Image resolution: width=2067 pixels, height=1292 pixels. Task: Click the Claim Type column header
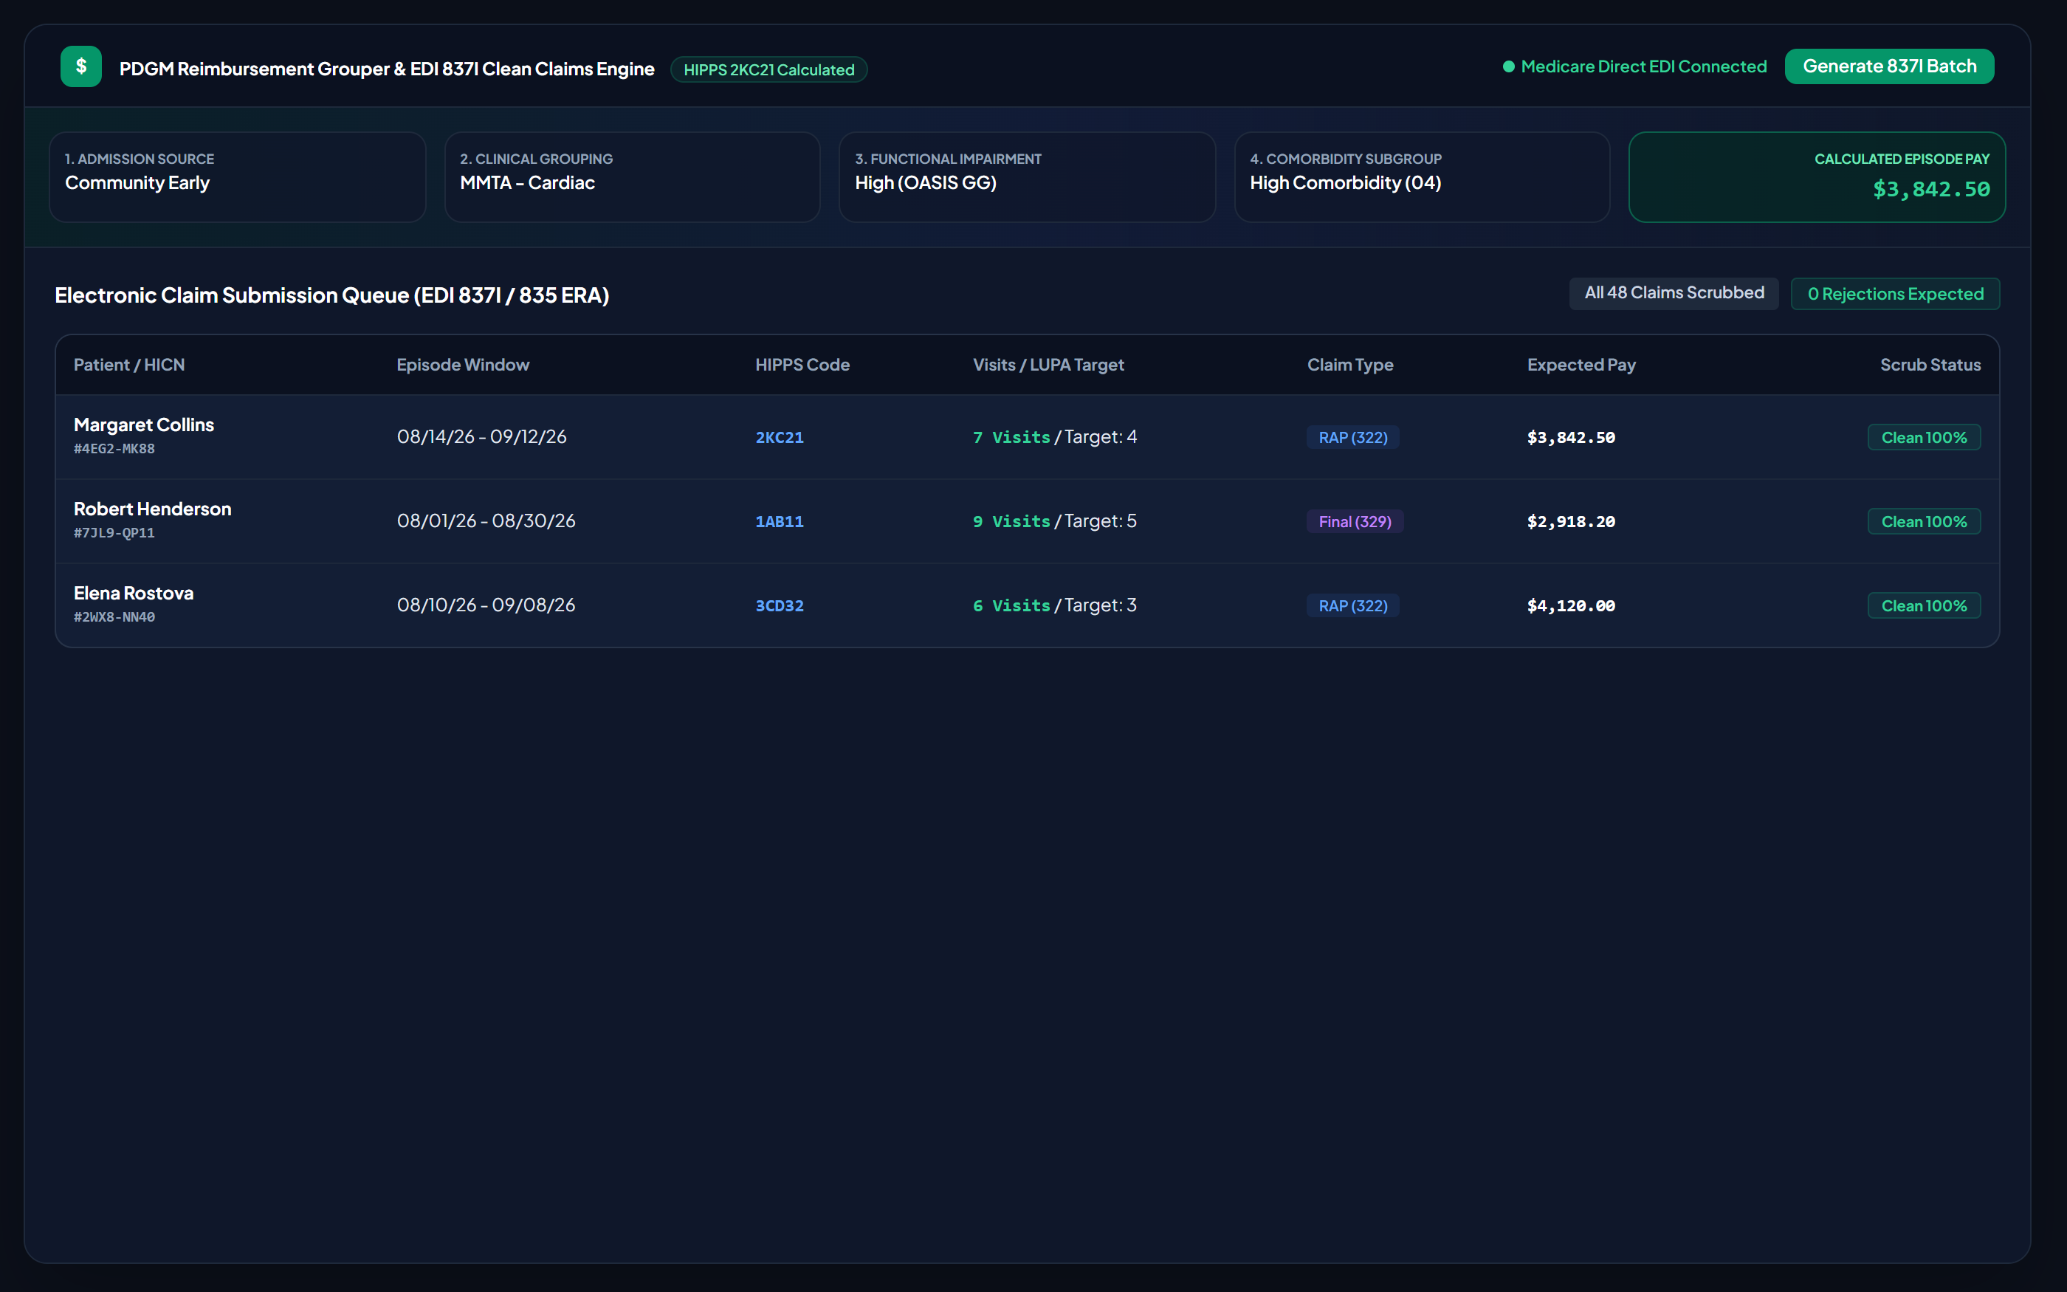pyautogui.click(x=1350, y=365)
